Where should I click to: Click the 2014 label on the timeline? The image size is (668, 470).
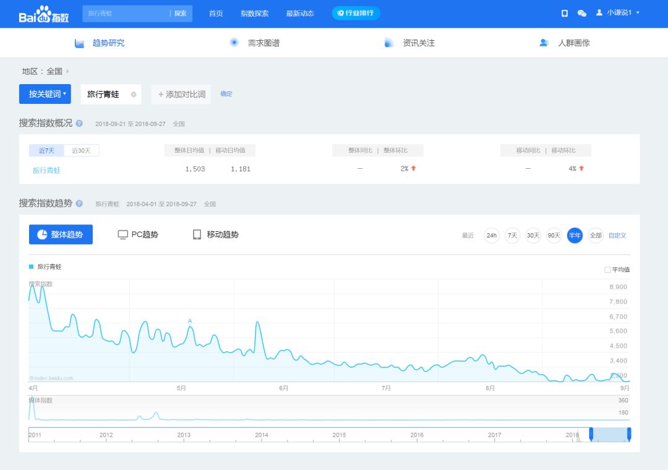262,435
